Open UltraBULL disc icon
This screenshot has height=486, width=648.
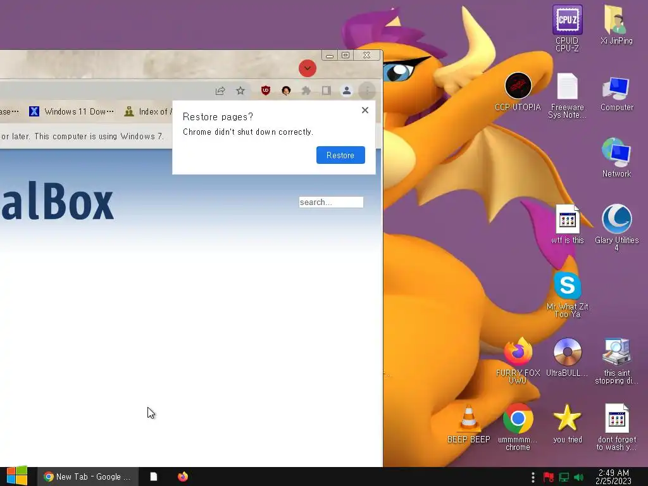[567, 357]
